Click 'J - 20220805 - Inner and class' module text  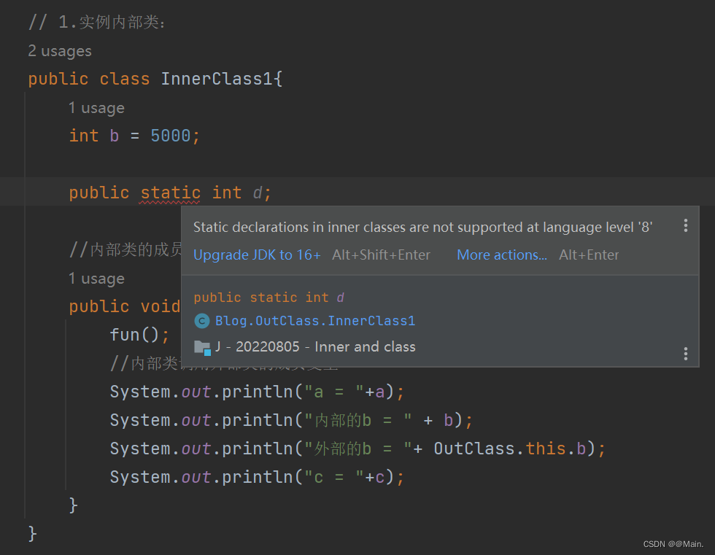point(315,346)
